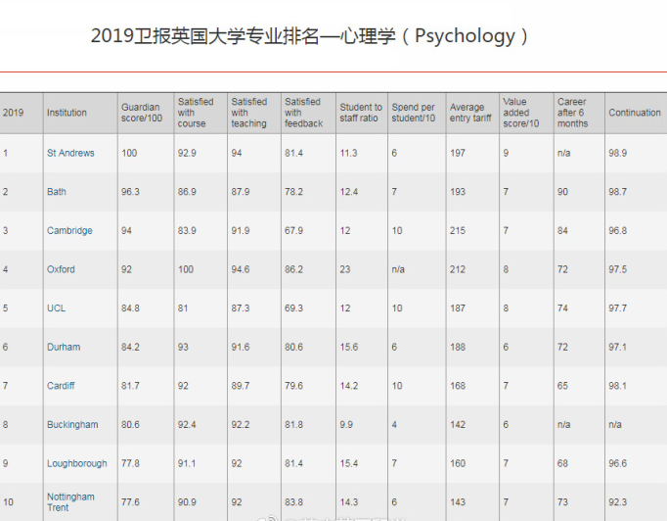Open the Cambridge institution link
This screenshot has height=521, width=667.
[69, 231]
